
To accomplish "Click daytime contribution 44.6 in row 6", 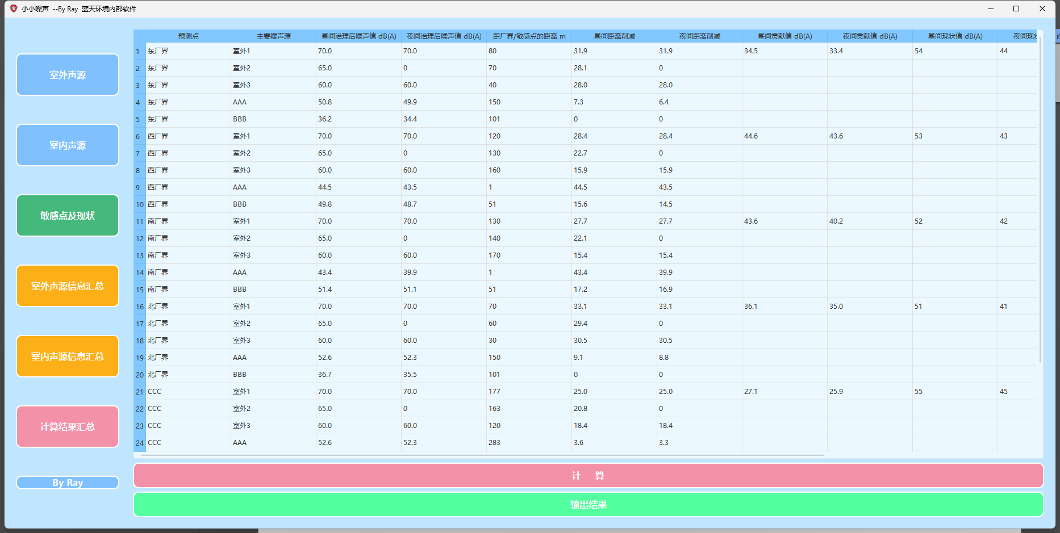I will pos(784,136).
